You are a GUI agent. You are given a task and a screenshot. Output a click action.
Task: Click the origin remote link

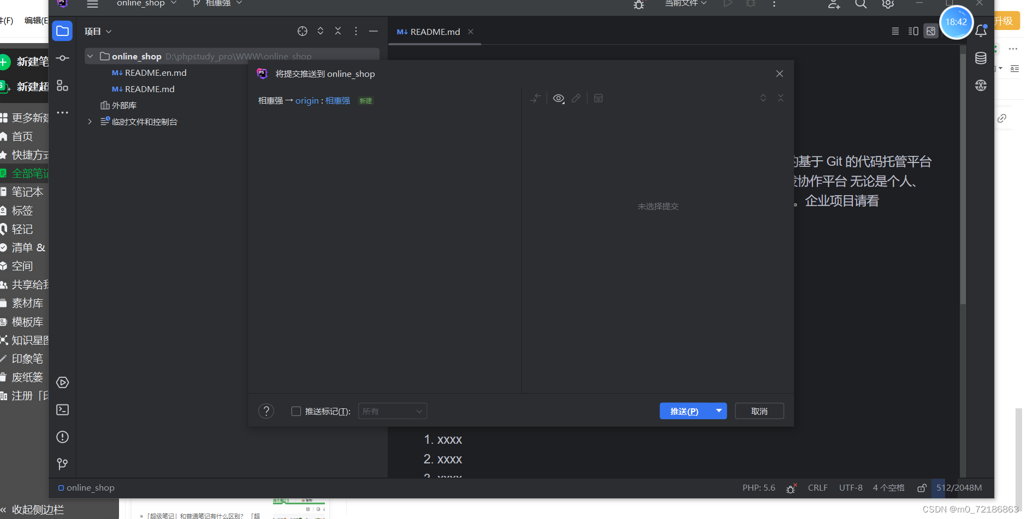[x=307, y=100]
